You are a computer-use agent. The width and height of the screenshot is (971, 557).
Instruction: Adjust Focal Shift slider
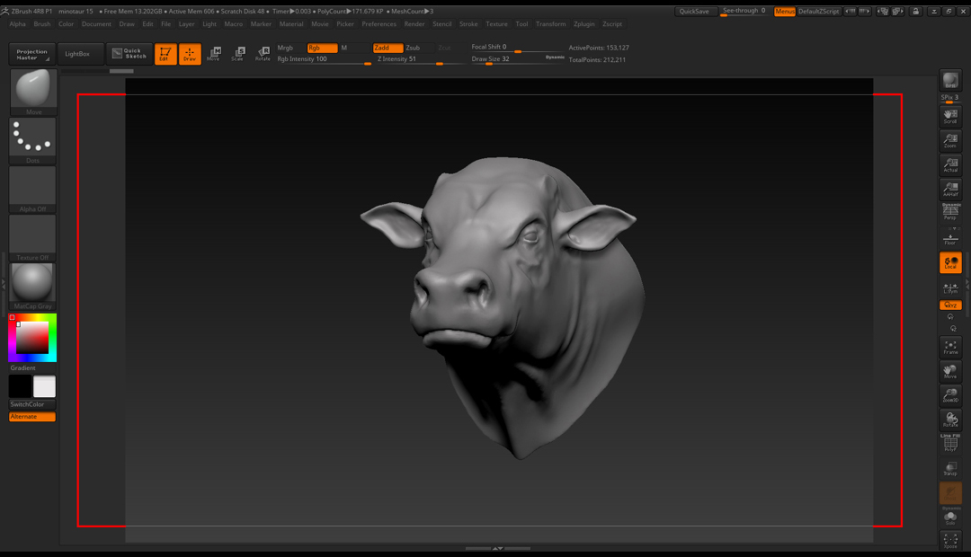coord(516,48)
